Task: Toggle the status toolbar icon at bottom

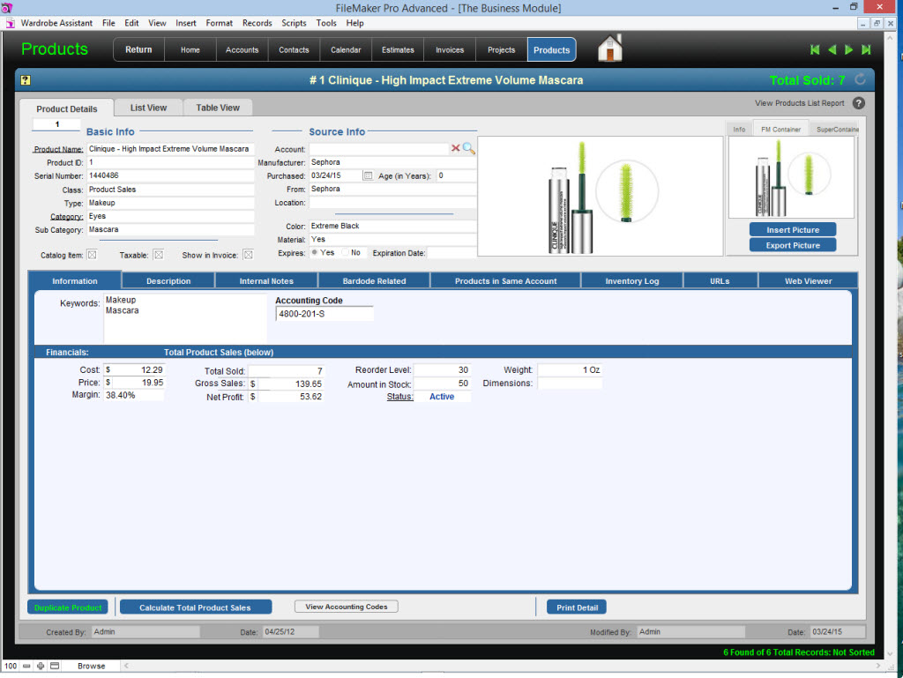Action: (x=55, y=666)
